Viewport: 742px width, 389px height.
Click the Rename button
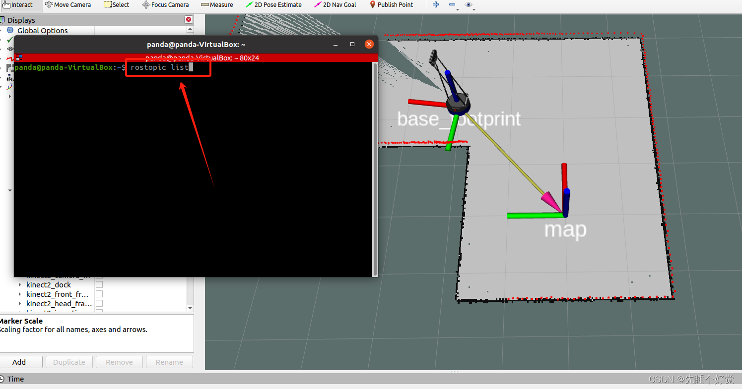click(x=169, y=362)
